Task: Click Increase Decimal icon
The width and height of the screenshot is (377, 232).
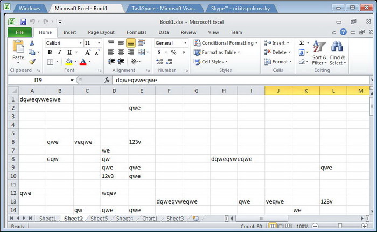Action: [159, 62]
